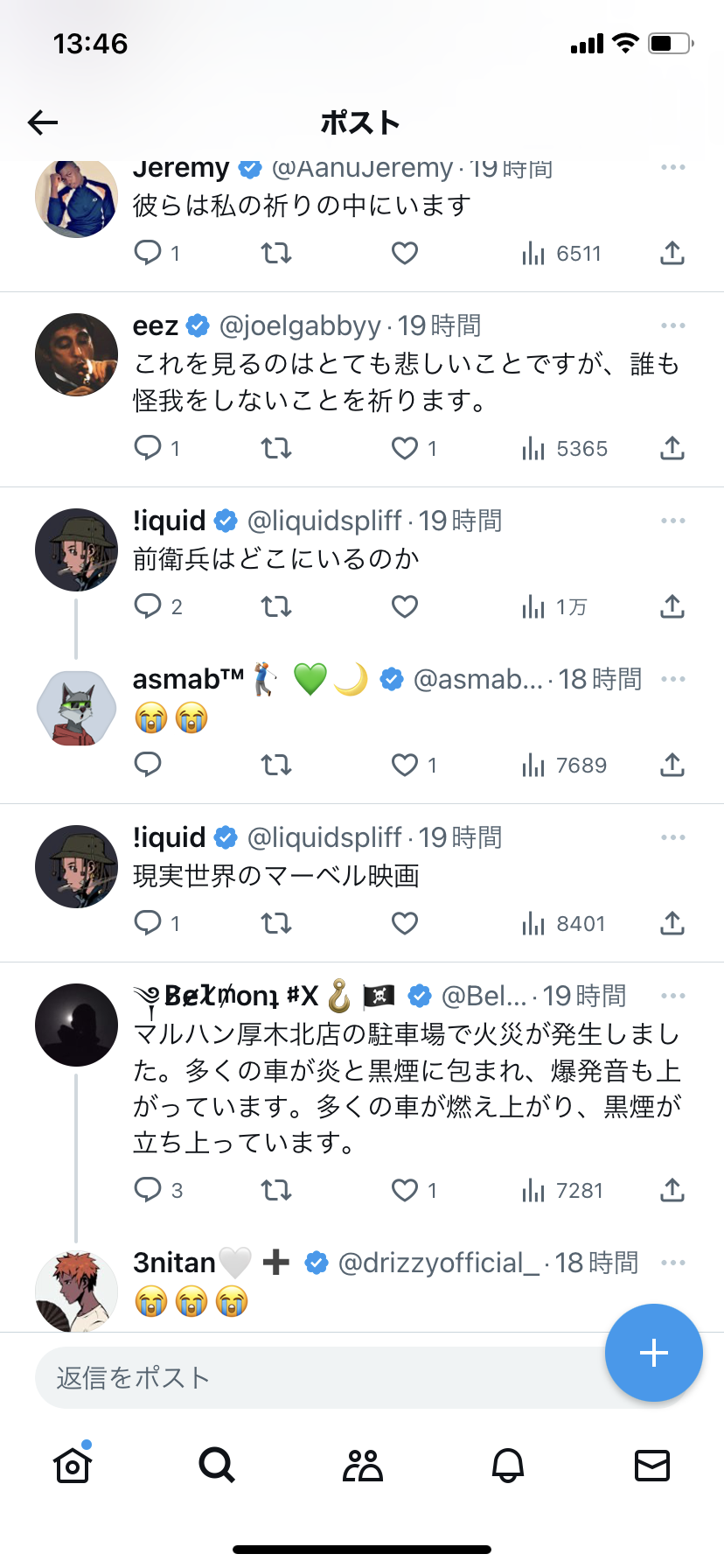This screenshot has width=724, height=1568.
Task: Tap the 返信をポスト reply field
Action: [x=315, y=1378]
